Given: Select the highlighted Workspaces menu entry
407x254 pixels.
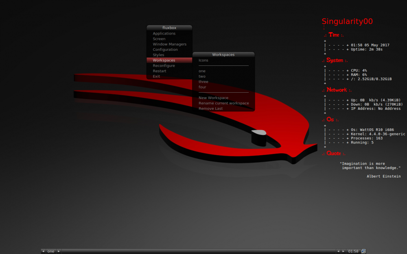Looking at the screenshot, I should (169, 60).
